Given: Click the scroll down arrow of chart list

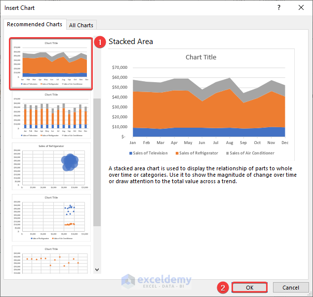Looking at the screenshot, I should click(97, 270).
